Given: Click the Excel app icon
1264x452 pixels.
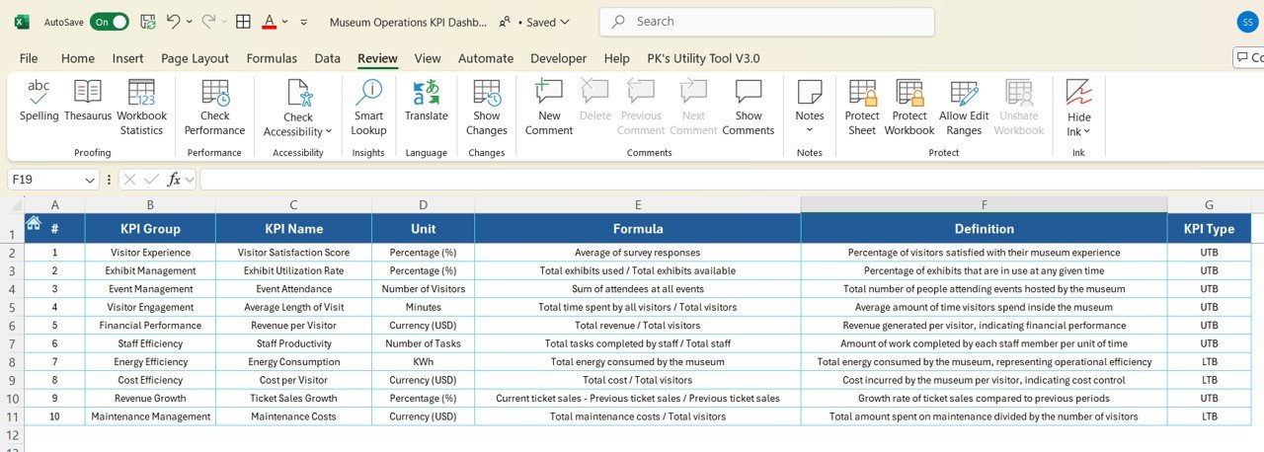Looking at the screenshot, I should [x=22, y=21].
